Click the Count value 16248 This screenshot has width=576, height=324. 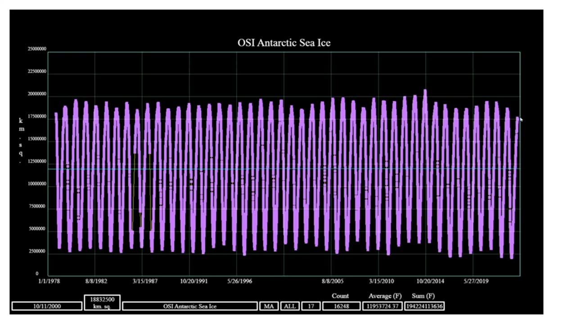point(341,306)
